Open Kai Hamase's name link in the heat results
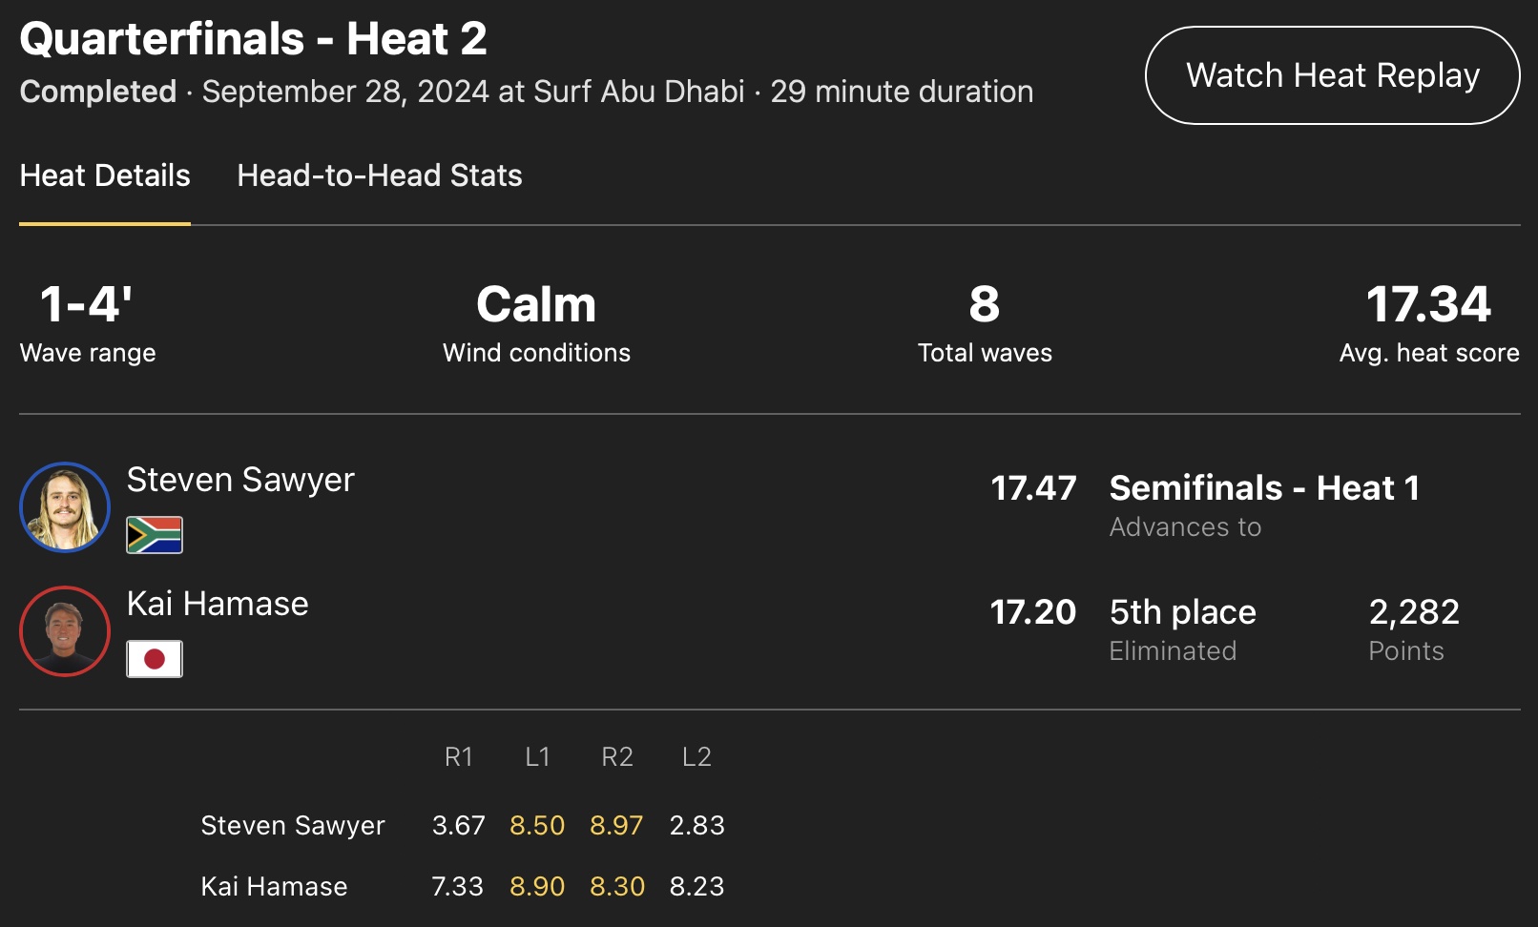The image size is (1538, 927). click(x=218, y=604)
